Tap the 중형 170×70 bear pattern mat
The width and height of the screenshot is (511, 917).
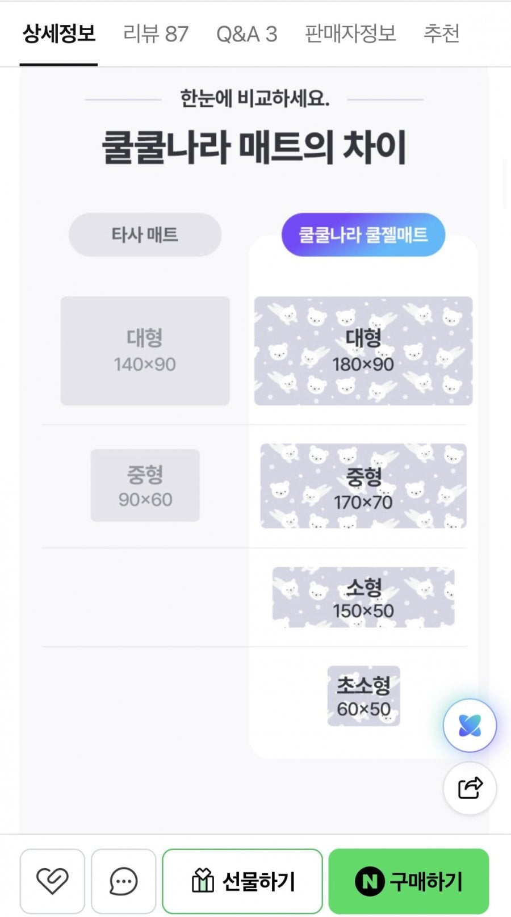(363, 486)
